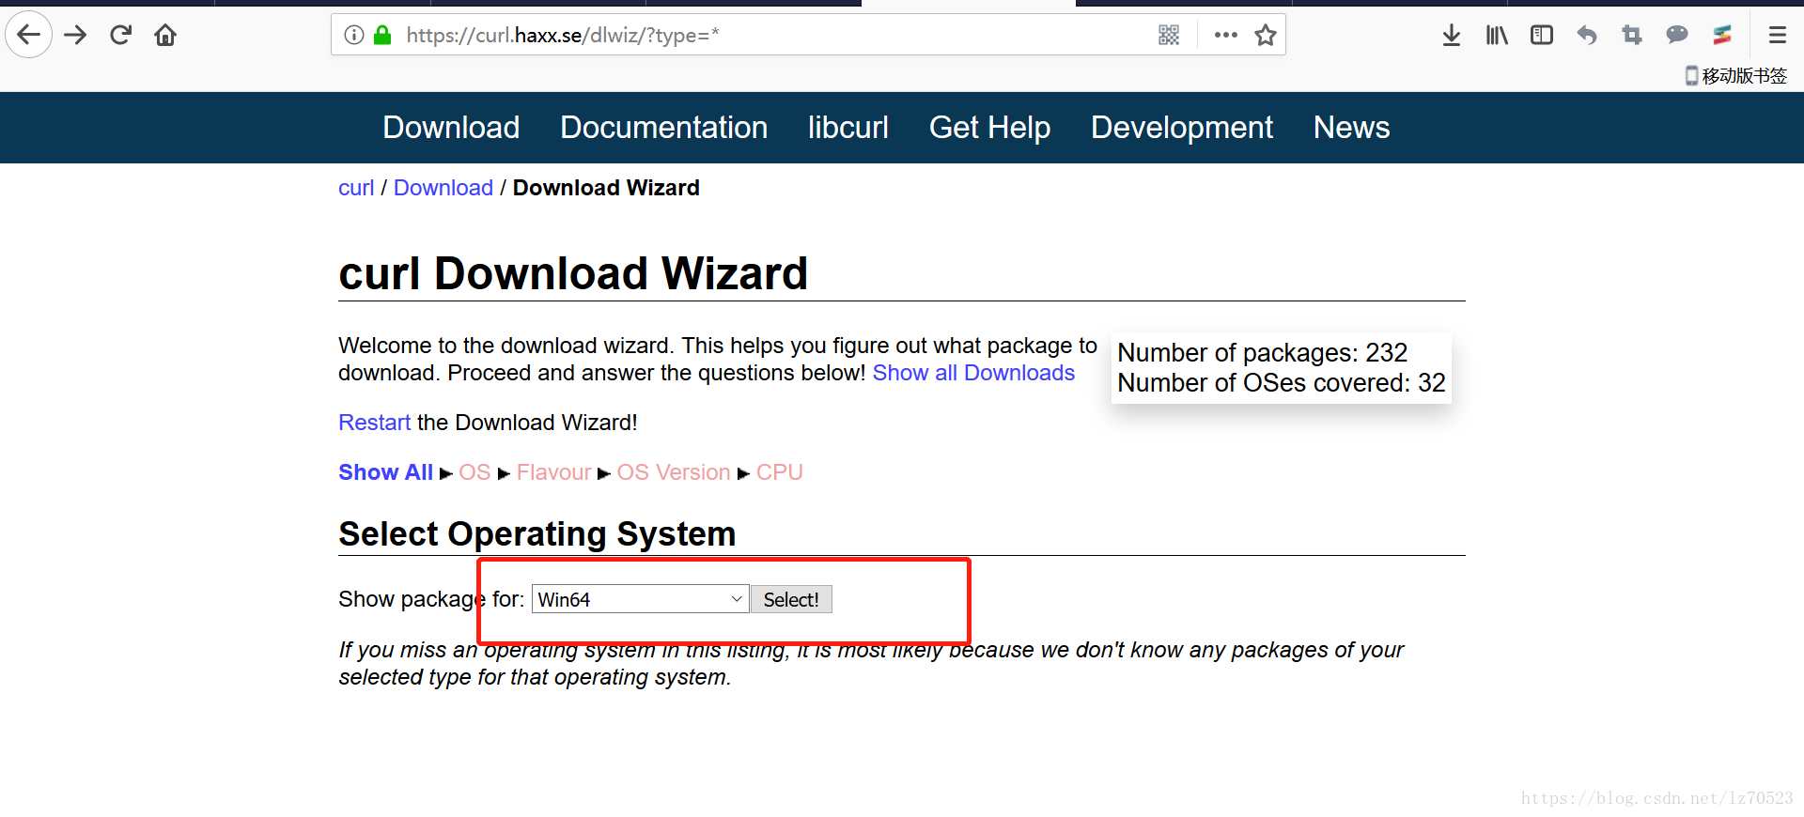Click the OS wizard step label
Screen dimensions: 1804x817
click(x=475, y=472)
